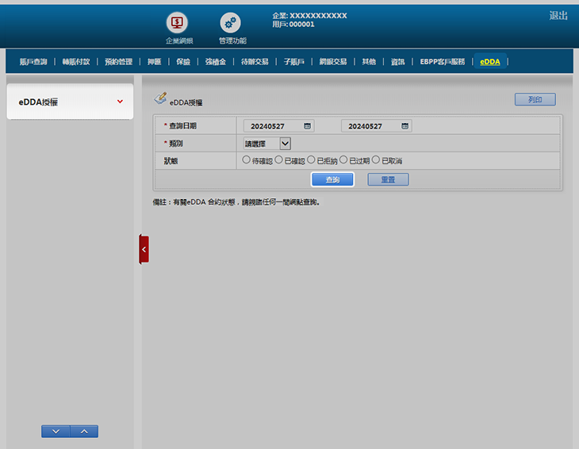Select the 待確認 status radio button
The height and width of the screenshot is (449, 579).
247,160
